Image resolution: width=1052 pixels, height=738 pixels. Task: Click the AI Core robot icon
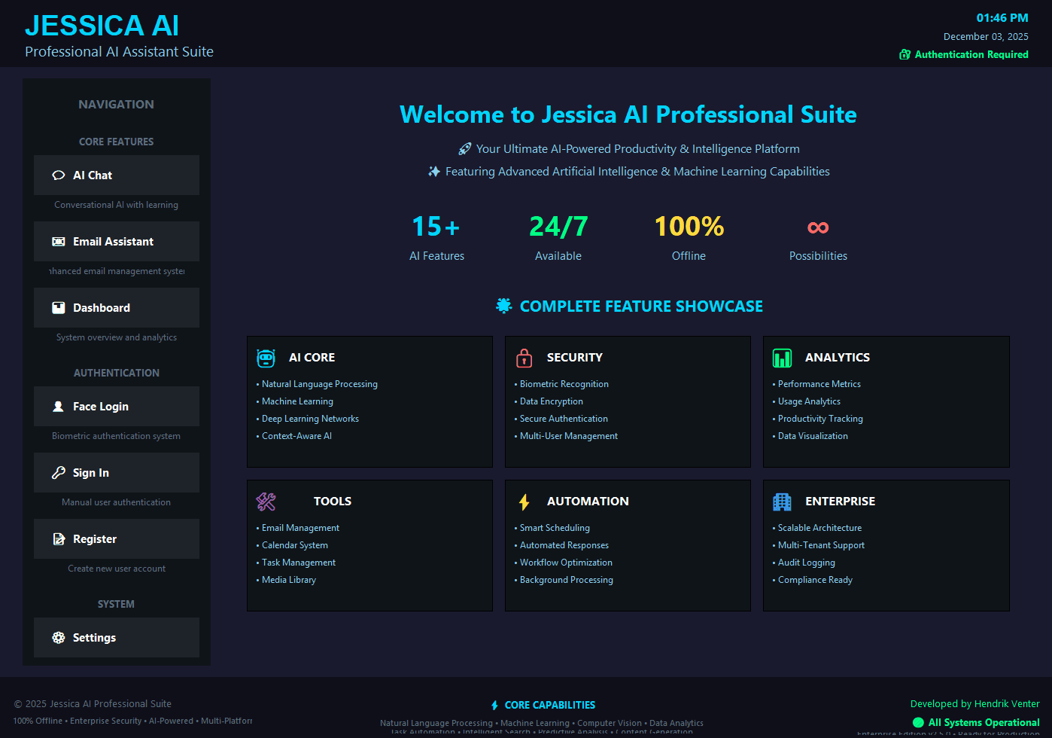[x=266, y=358]
